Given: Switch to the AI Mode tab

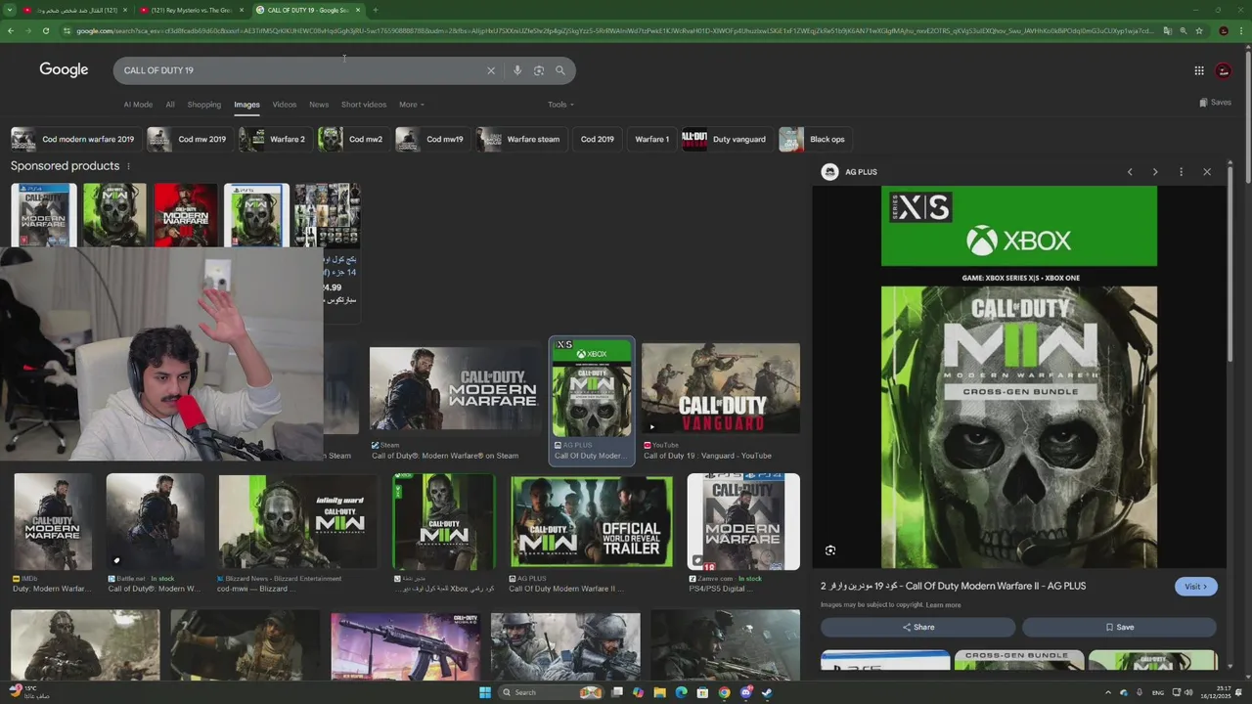Looking at the screenshot, I should pyautogui.click(x=138, y=105).
